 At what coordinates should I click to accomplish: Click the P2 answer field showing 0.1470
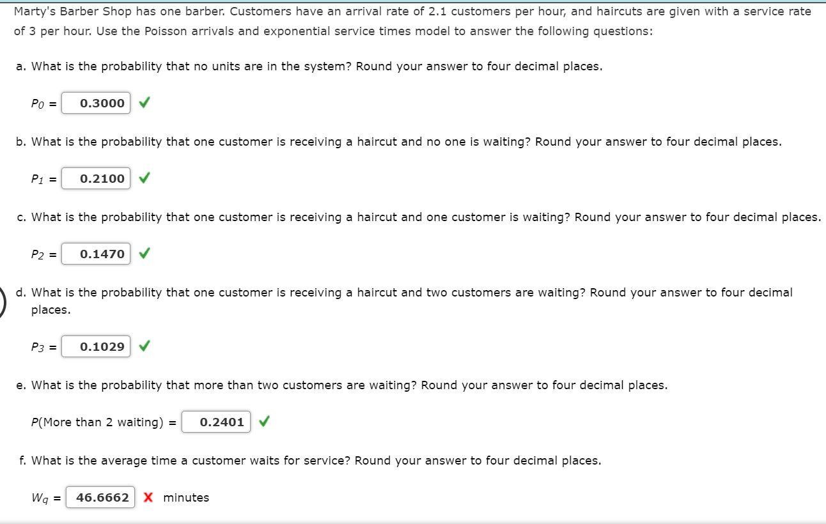click(97, 253)
